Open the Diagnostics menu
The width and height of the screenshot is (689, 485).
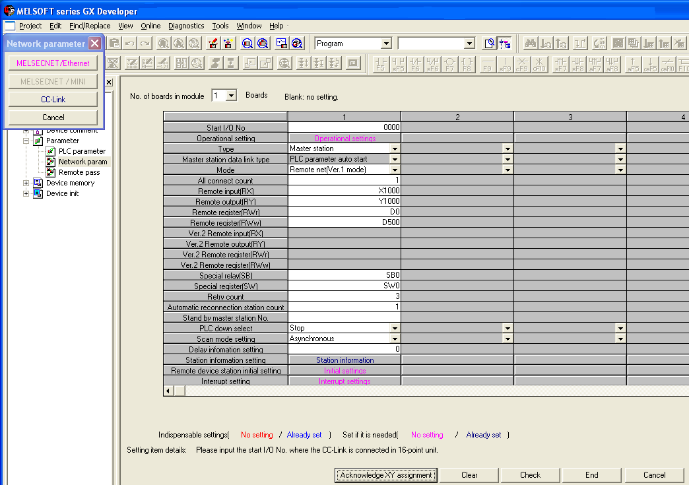point(186,26)
